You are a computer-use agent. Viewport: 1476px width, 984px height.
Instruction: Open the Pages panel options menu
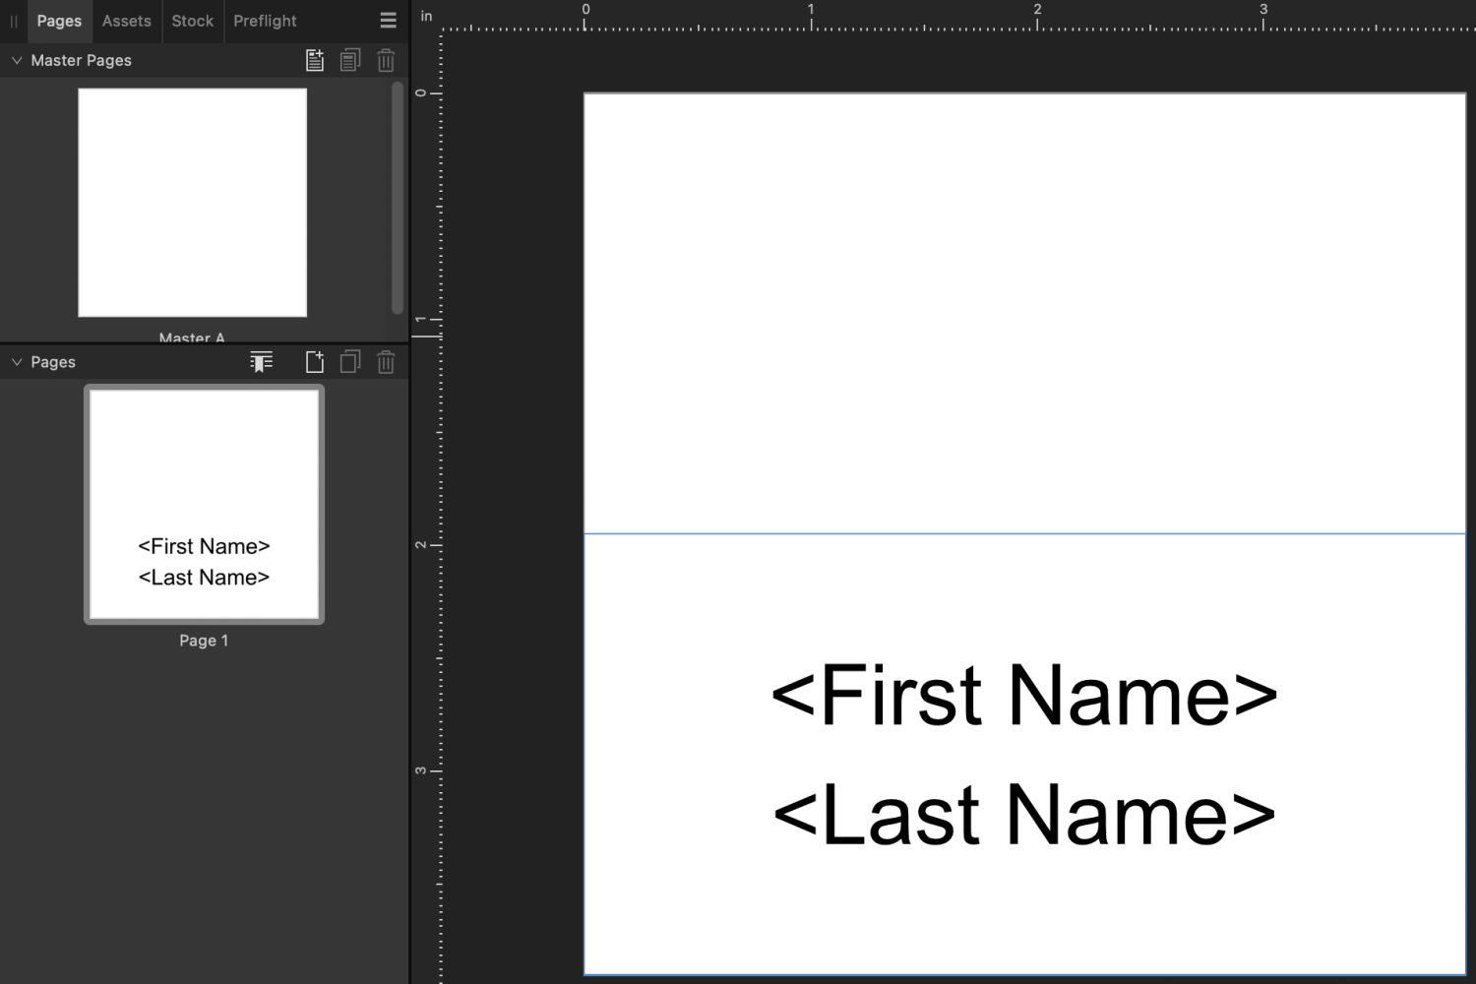(387, 20)
